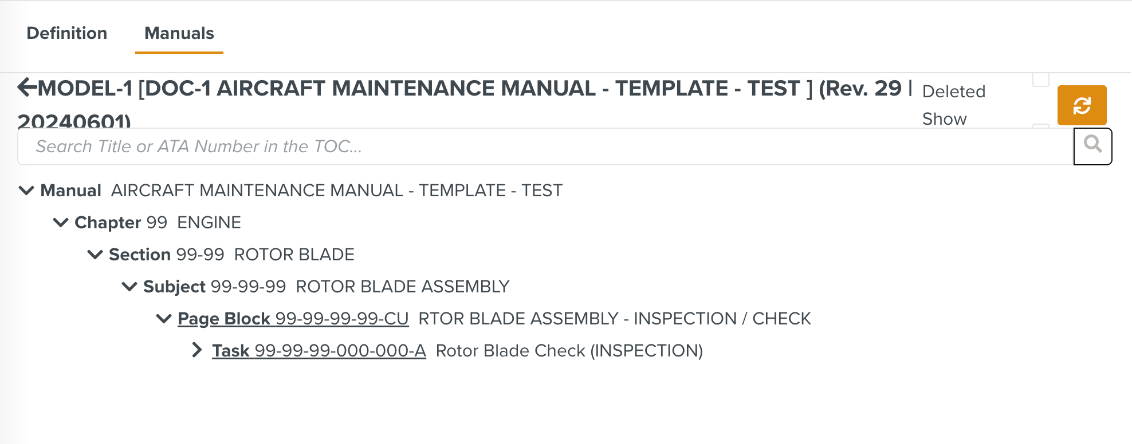Select the Manuals tab
The width and height of the screenshot is (1132, 444).
pos(179,33)
